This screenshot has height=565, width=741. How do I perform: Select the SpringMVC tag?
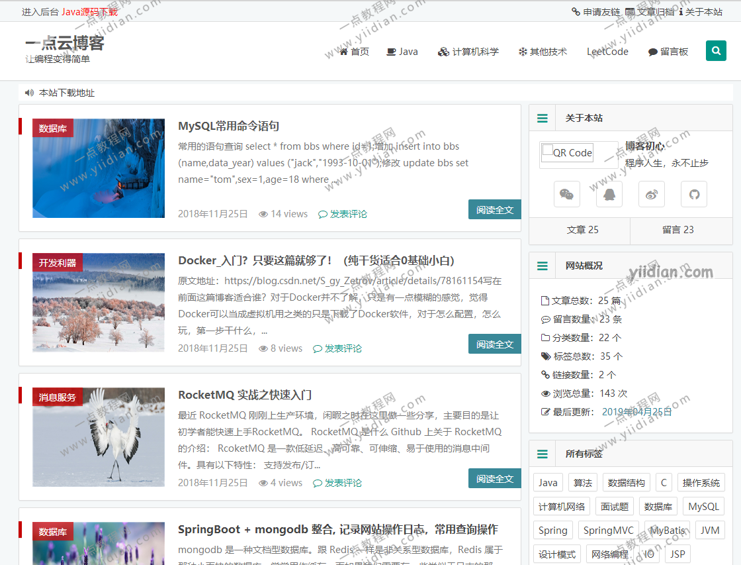pos(609,531)
